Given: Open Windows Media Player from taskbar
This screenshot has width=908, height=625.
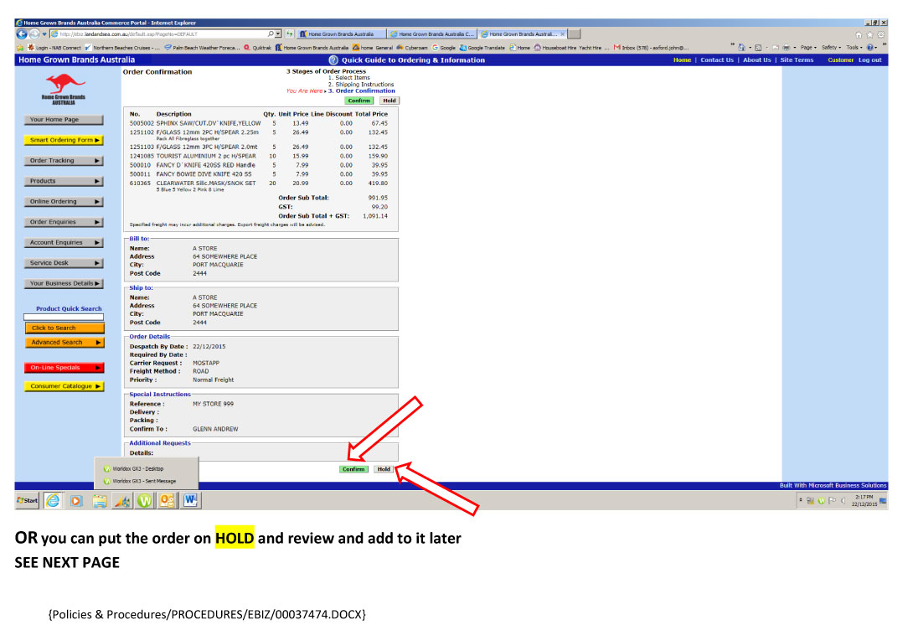Looking at the screenshot, I should 76,500.
